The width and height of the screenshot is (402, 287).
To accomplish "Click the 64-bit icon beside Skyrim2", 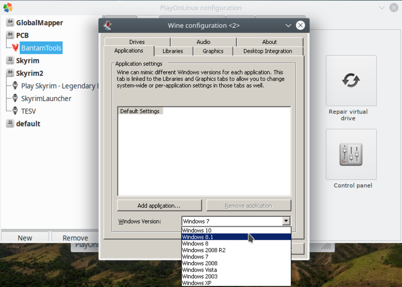I will [x=10, y=73].
